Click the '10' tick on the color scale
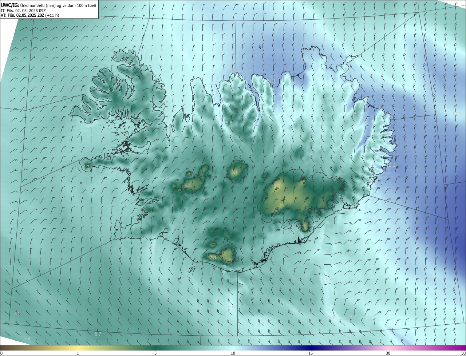This screenshot has height=356, width=466. [233, 353]
